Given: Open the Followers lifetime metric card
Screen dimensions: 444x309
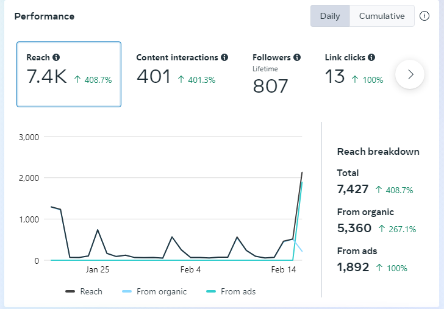Looking at the screenshot, I should [x=276, y=74].
